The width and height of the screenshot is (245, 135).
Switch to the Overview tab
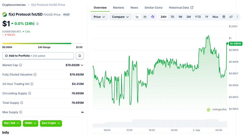point(100,8)
